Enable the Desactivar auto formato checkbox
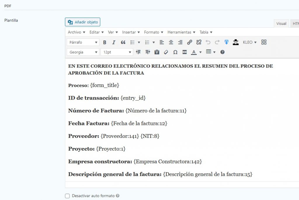Viewport: 299px width, 200px height. [x=67, y=196]
